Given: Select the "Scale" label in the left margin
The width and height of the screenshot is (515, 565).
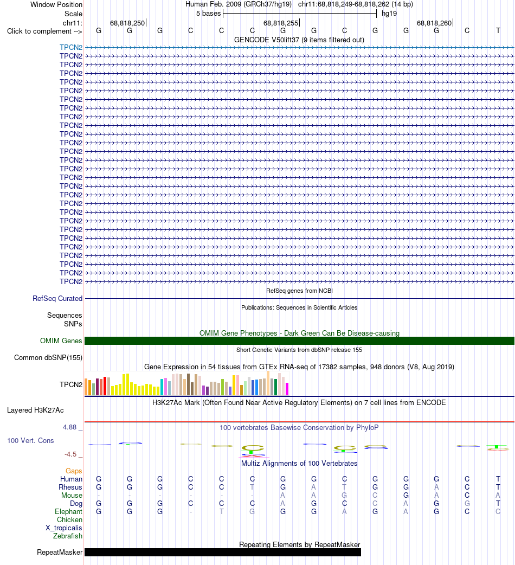Looking at the screenshot, I should 73,14.
